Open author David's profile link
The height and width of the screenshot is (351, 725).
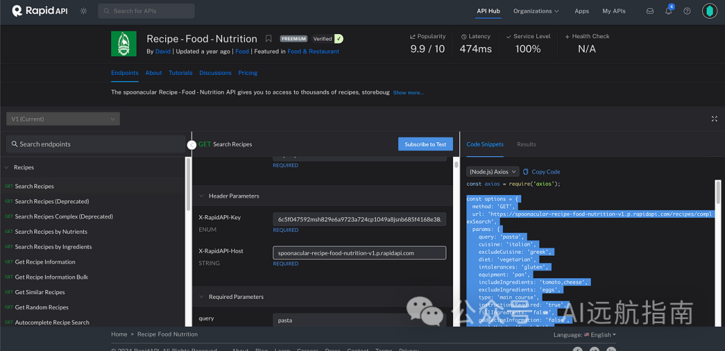pos(162,52)
